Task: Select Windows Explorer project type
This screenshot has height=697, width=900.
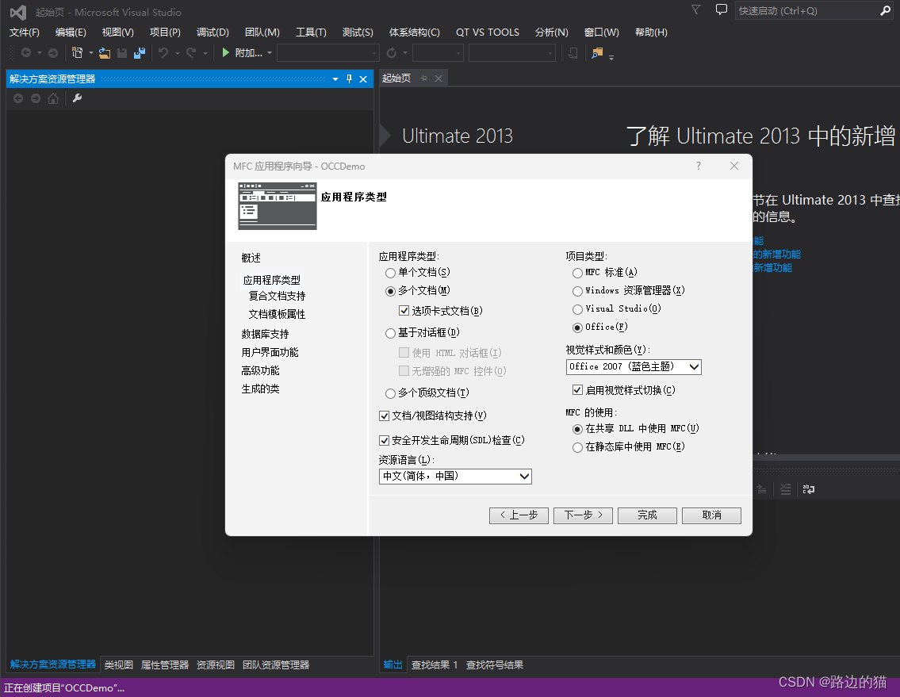Action: point(577,291)
